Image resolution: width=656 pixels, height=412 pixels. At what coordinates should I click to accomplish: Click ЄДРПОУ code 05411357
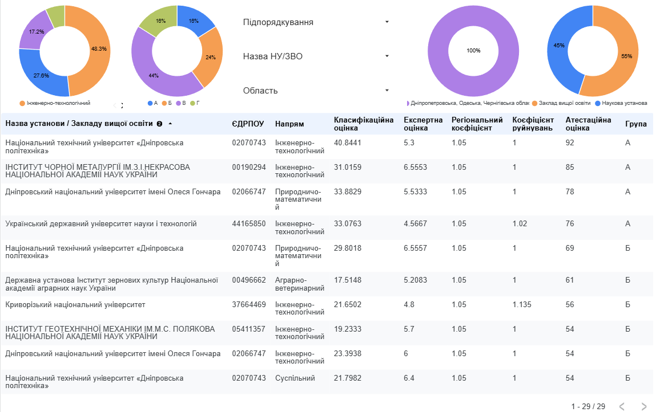[249, 329]
